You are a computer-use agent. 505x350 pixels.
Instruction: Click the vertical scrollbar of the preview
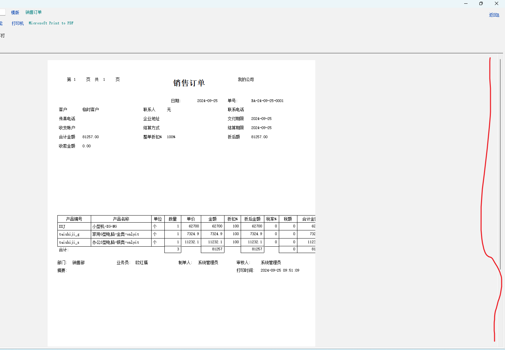coord(500,169)
